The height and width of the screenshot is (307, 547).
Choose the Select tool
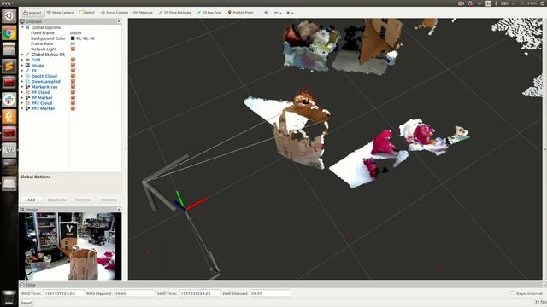pyautogui.click(x=87, y=13)
